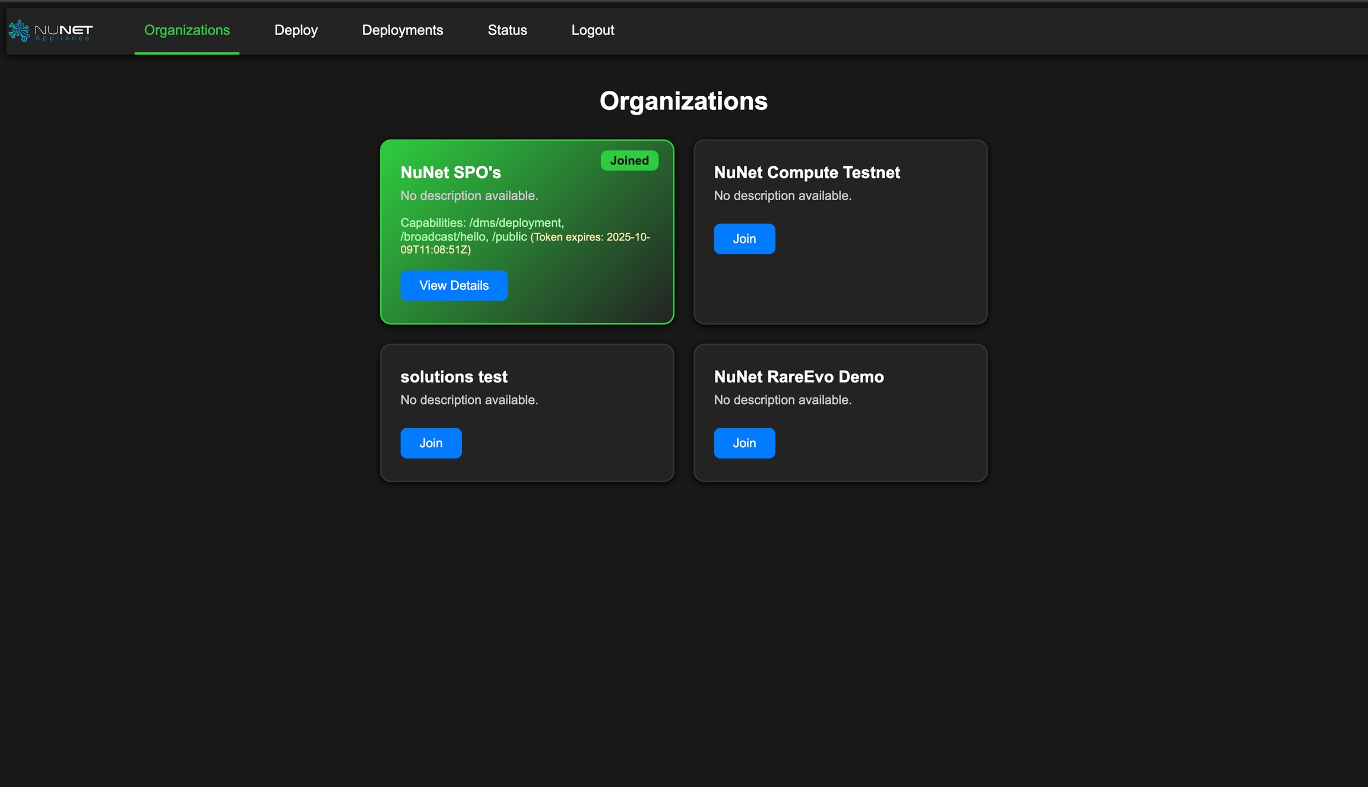This screenshot has width=1368, height=787.
Task: Open the Organizations tab
Action: click(x=186, y=30)
